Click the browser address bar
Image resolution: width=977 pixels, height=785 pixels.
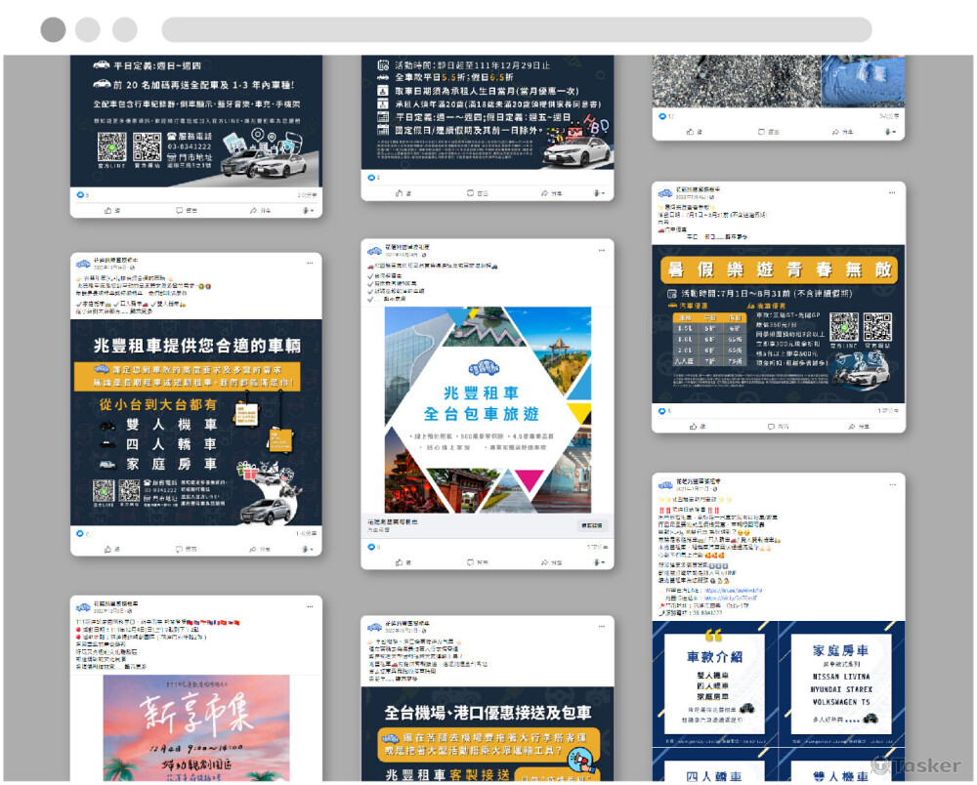pyautogui.click(x=516, y=29)
